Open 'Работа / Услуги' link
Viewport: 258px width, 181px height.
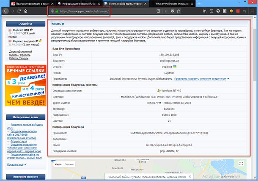coord(19,58)
